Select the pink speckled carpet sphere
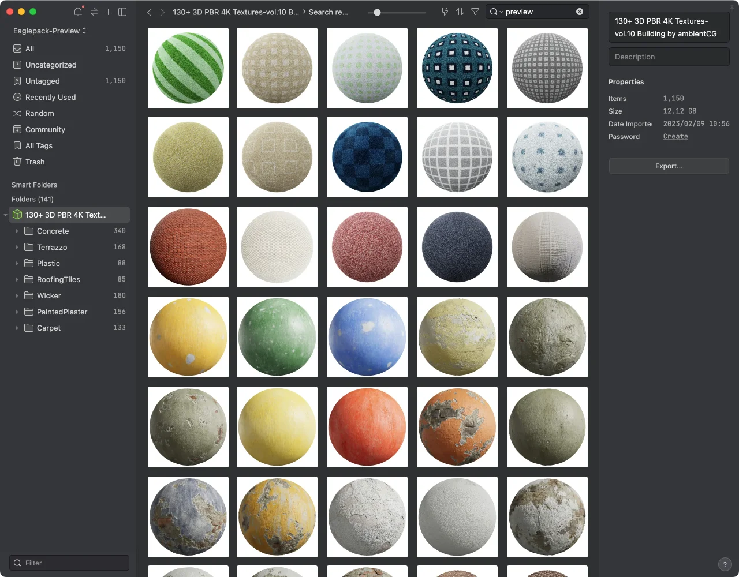The image size is (739, 577). 367,247
